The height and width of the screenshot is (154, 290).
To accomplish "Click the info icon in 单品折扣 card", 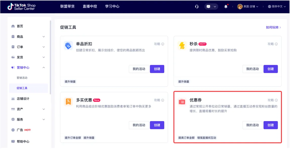I will [163, 44].
